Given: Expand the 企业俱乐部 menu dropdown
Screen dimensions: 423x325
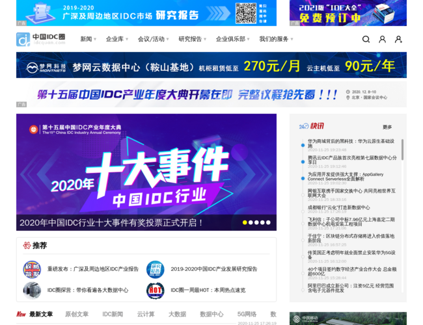Looking at the screenshot, I should tap(232, 39).
